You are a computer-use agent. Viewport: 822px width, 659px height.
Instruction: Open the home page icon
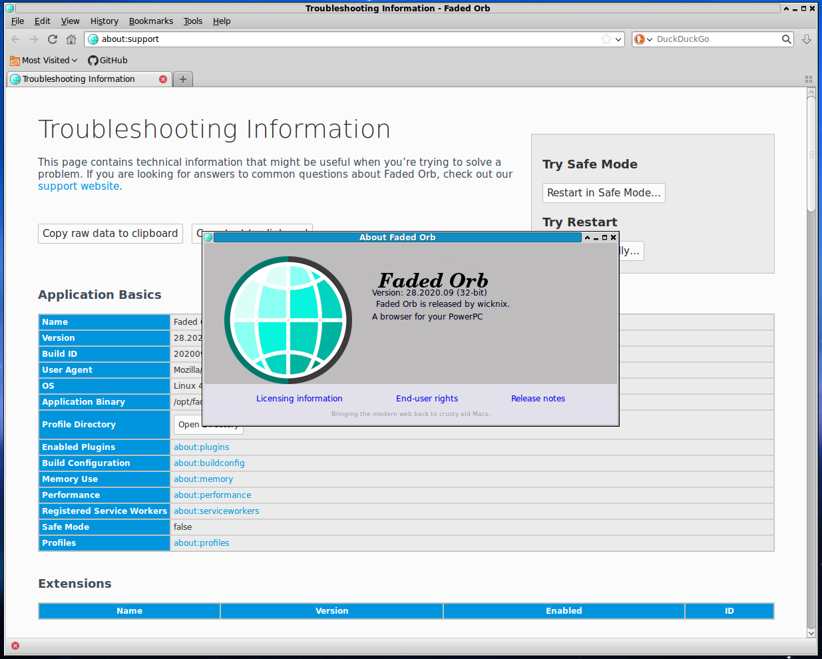[71, 39]
